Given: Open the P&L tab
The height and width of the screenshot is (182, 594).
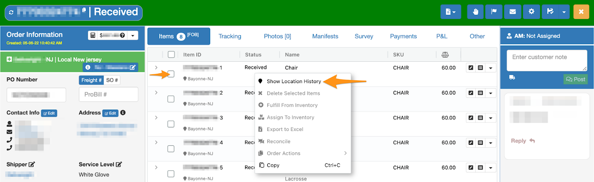Looking at the screenshot, I should 442,36.
